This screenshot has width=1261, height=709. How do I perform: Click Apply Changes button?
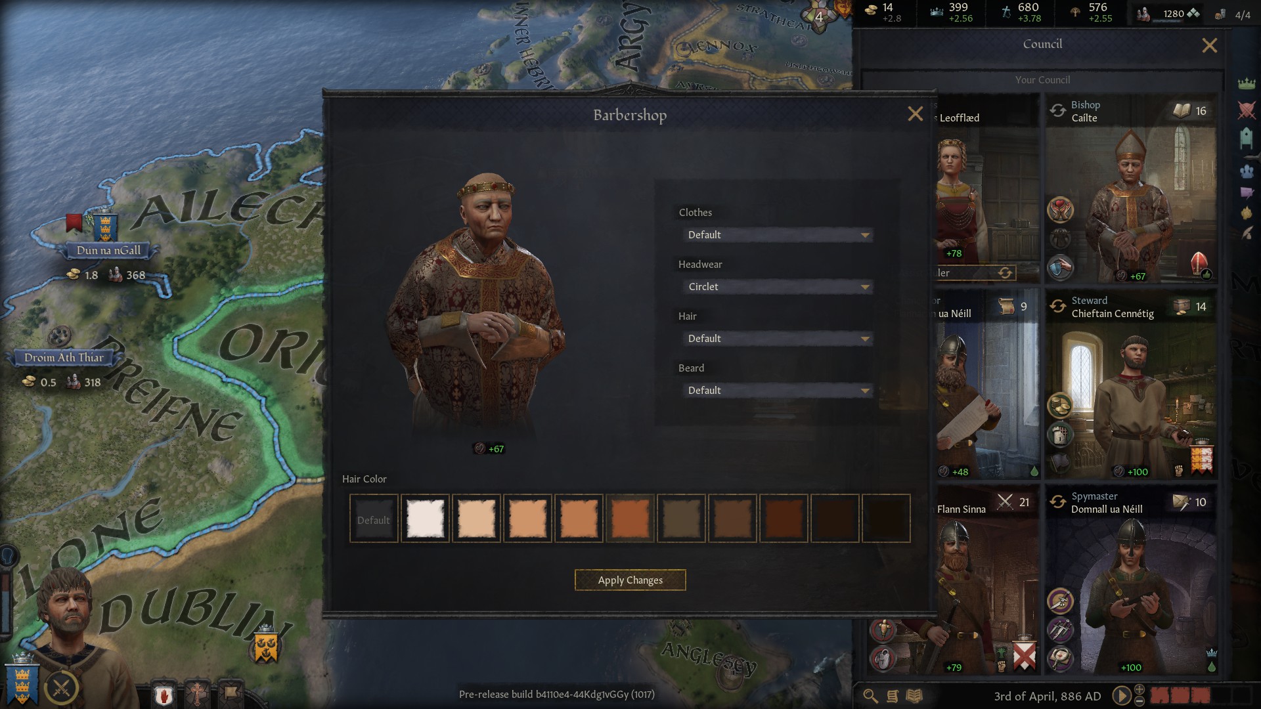click(x=630, y=579)
